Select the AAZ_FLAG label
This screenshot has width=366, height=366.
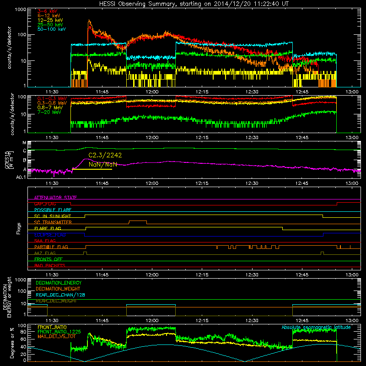45,253
